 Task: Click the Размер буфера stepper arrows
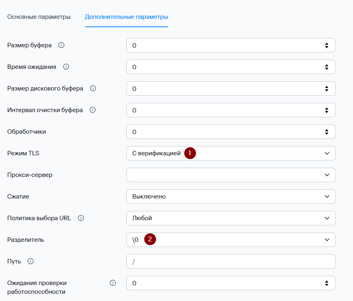pos(327,45)
